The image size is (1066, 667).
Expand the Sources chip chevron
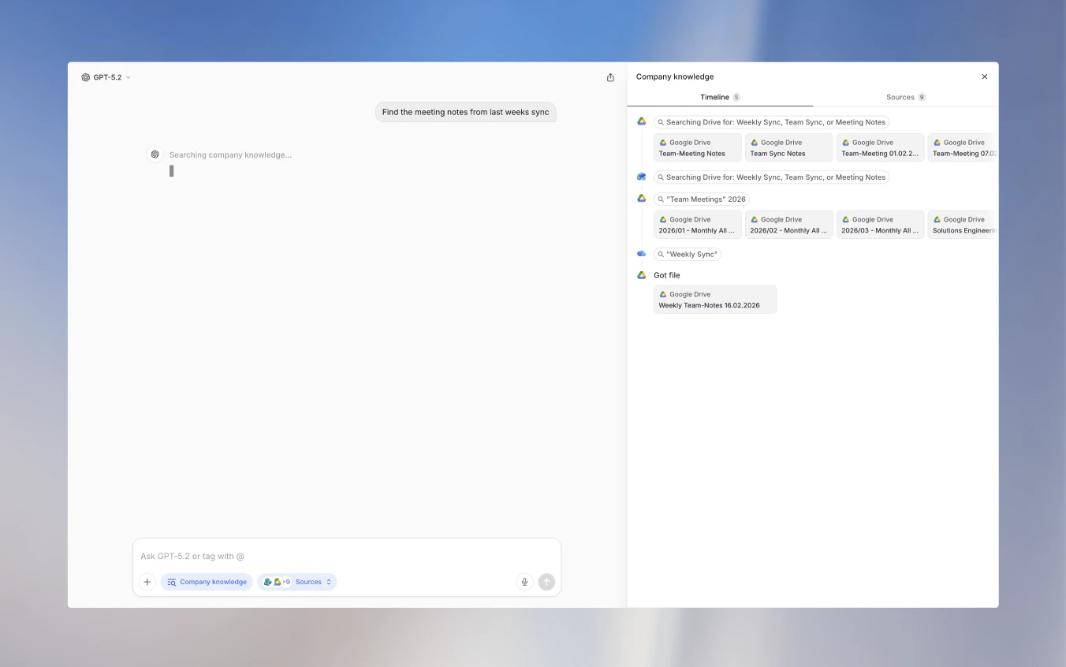point(330,582)
